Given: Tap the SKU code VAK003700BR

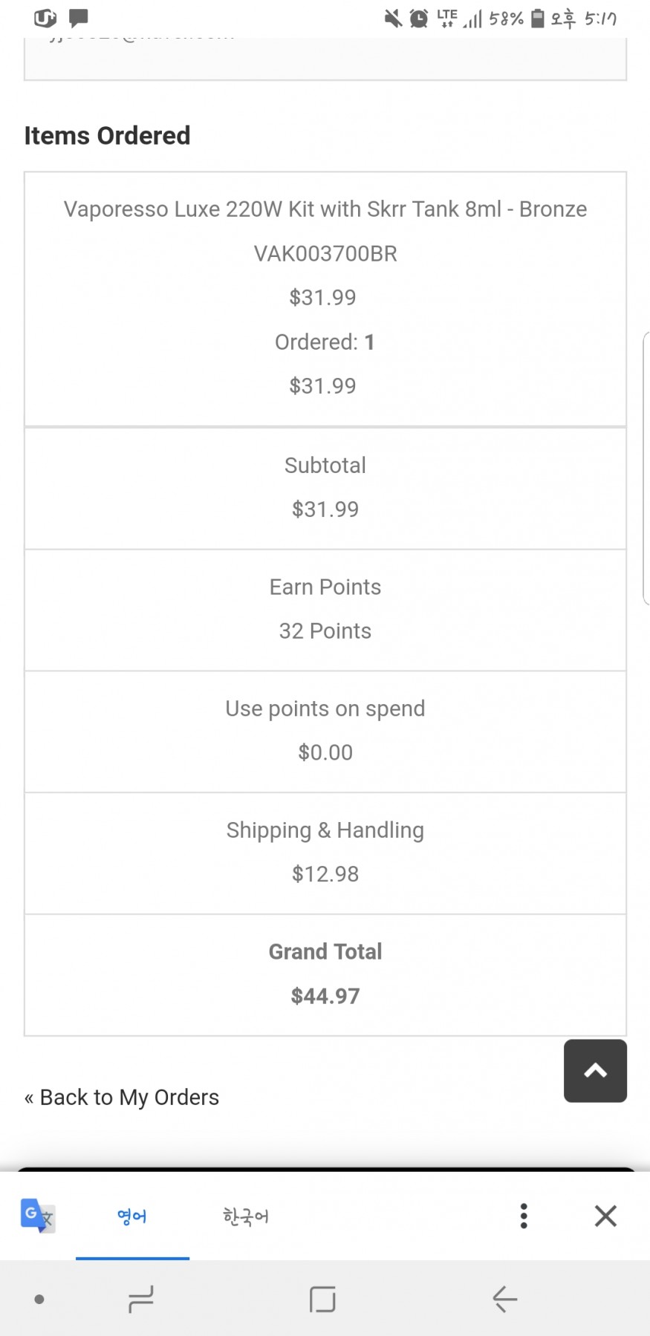Looking at the screenshot, I should (325, 254).
